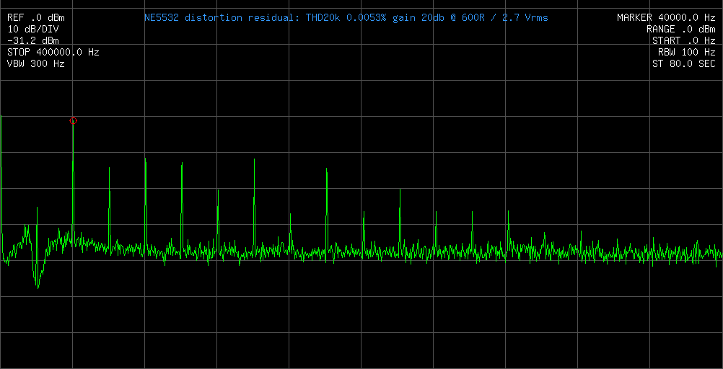Screen dimensions: 723x369
Task: Click the -31.2 dBm marker level value
Action: (x=33, y=41)
